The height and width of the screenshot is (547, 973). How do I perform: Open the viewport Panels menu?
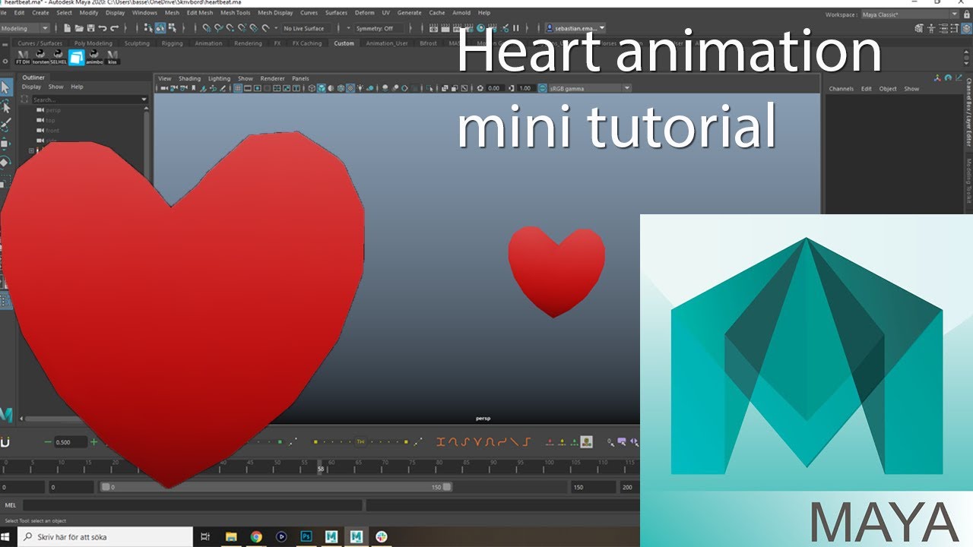300,78
